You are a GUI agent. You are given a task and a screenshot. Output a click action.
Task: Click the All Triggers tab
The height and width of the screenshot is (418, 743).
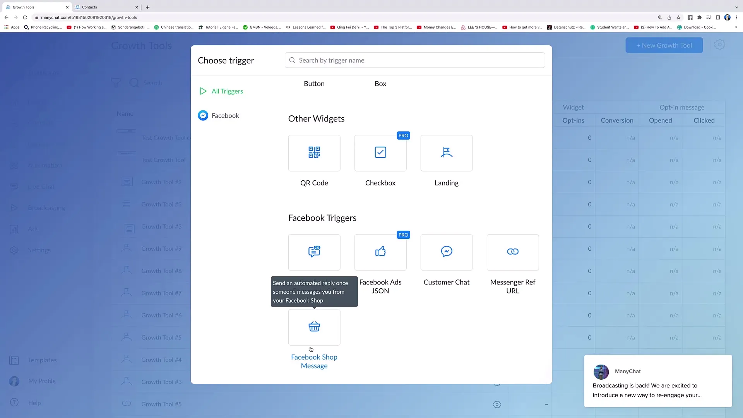click(x=227, y=91)
